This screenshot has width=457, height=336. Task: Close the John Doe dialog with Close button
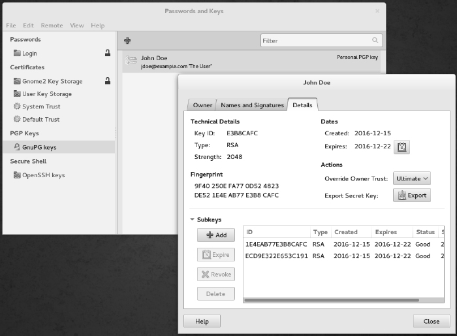pyautogui.click(x=431, y=322)
